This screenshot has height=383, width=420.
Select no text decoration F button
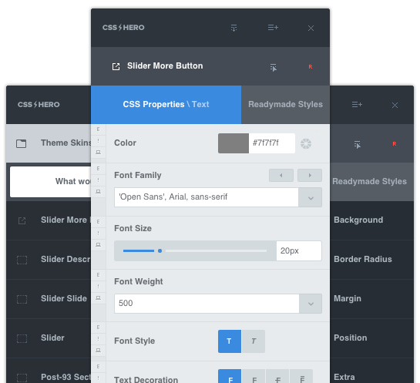[230, 376]
